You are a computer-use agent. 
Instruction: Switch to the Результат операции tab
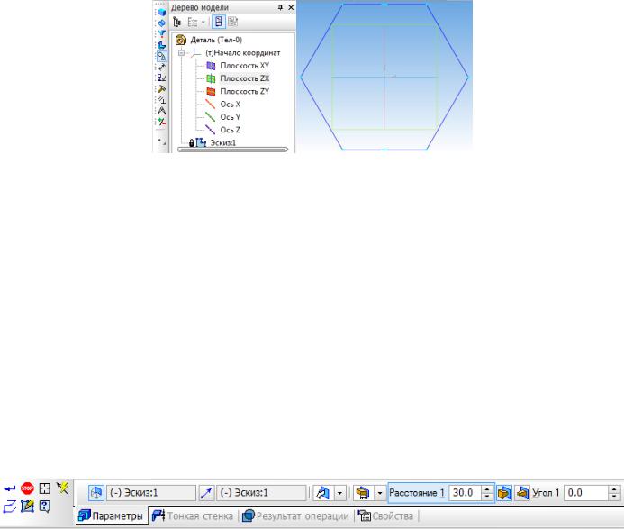[x=295, y=515]
